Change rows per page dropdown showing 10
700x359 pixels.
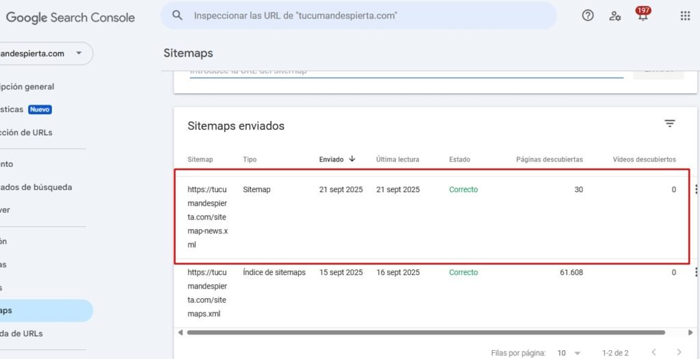click(x=568, y=354)
